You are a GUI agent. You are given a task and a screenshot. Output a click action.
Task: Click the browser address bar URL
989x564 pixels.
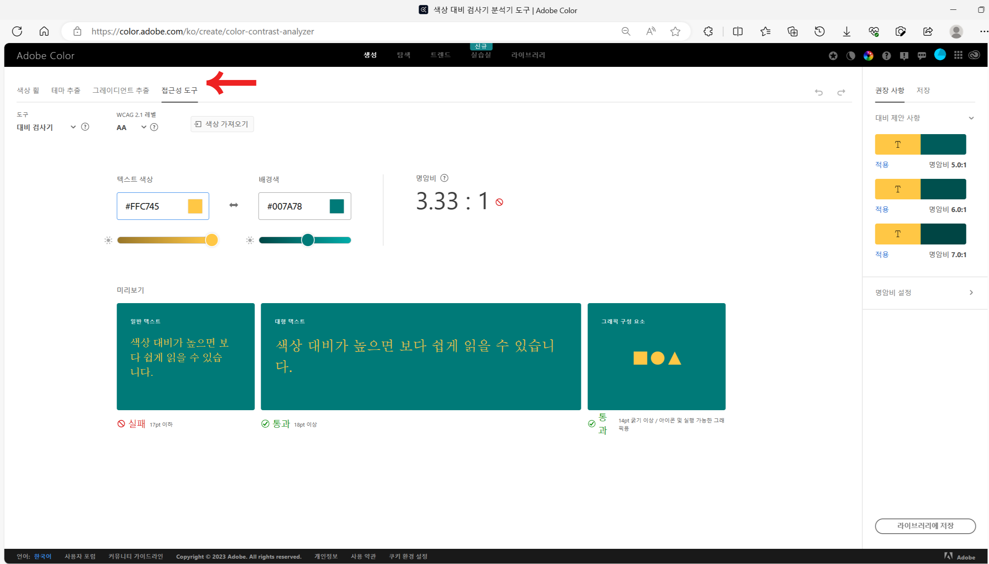pyautogui.click(x=203, y=31)
